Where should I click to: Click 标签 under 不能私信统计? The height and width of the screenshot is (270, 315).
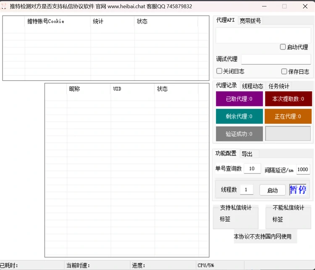[x=278, y=219]
